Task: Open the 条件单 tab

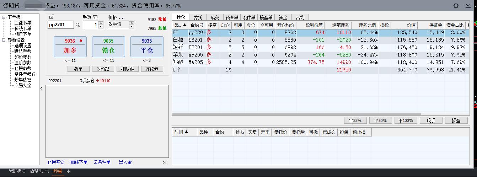Action: [x=249, y=17]
